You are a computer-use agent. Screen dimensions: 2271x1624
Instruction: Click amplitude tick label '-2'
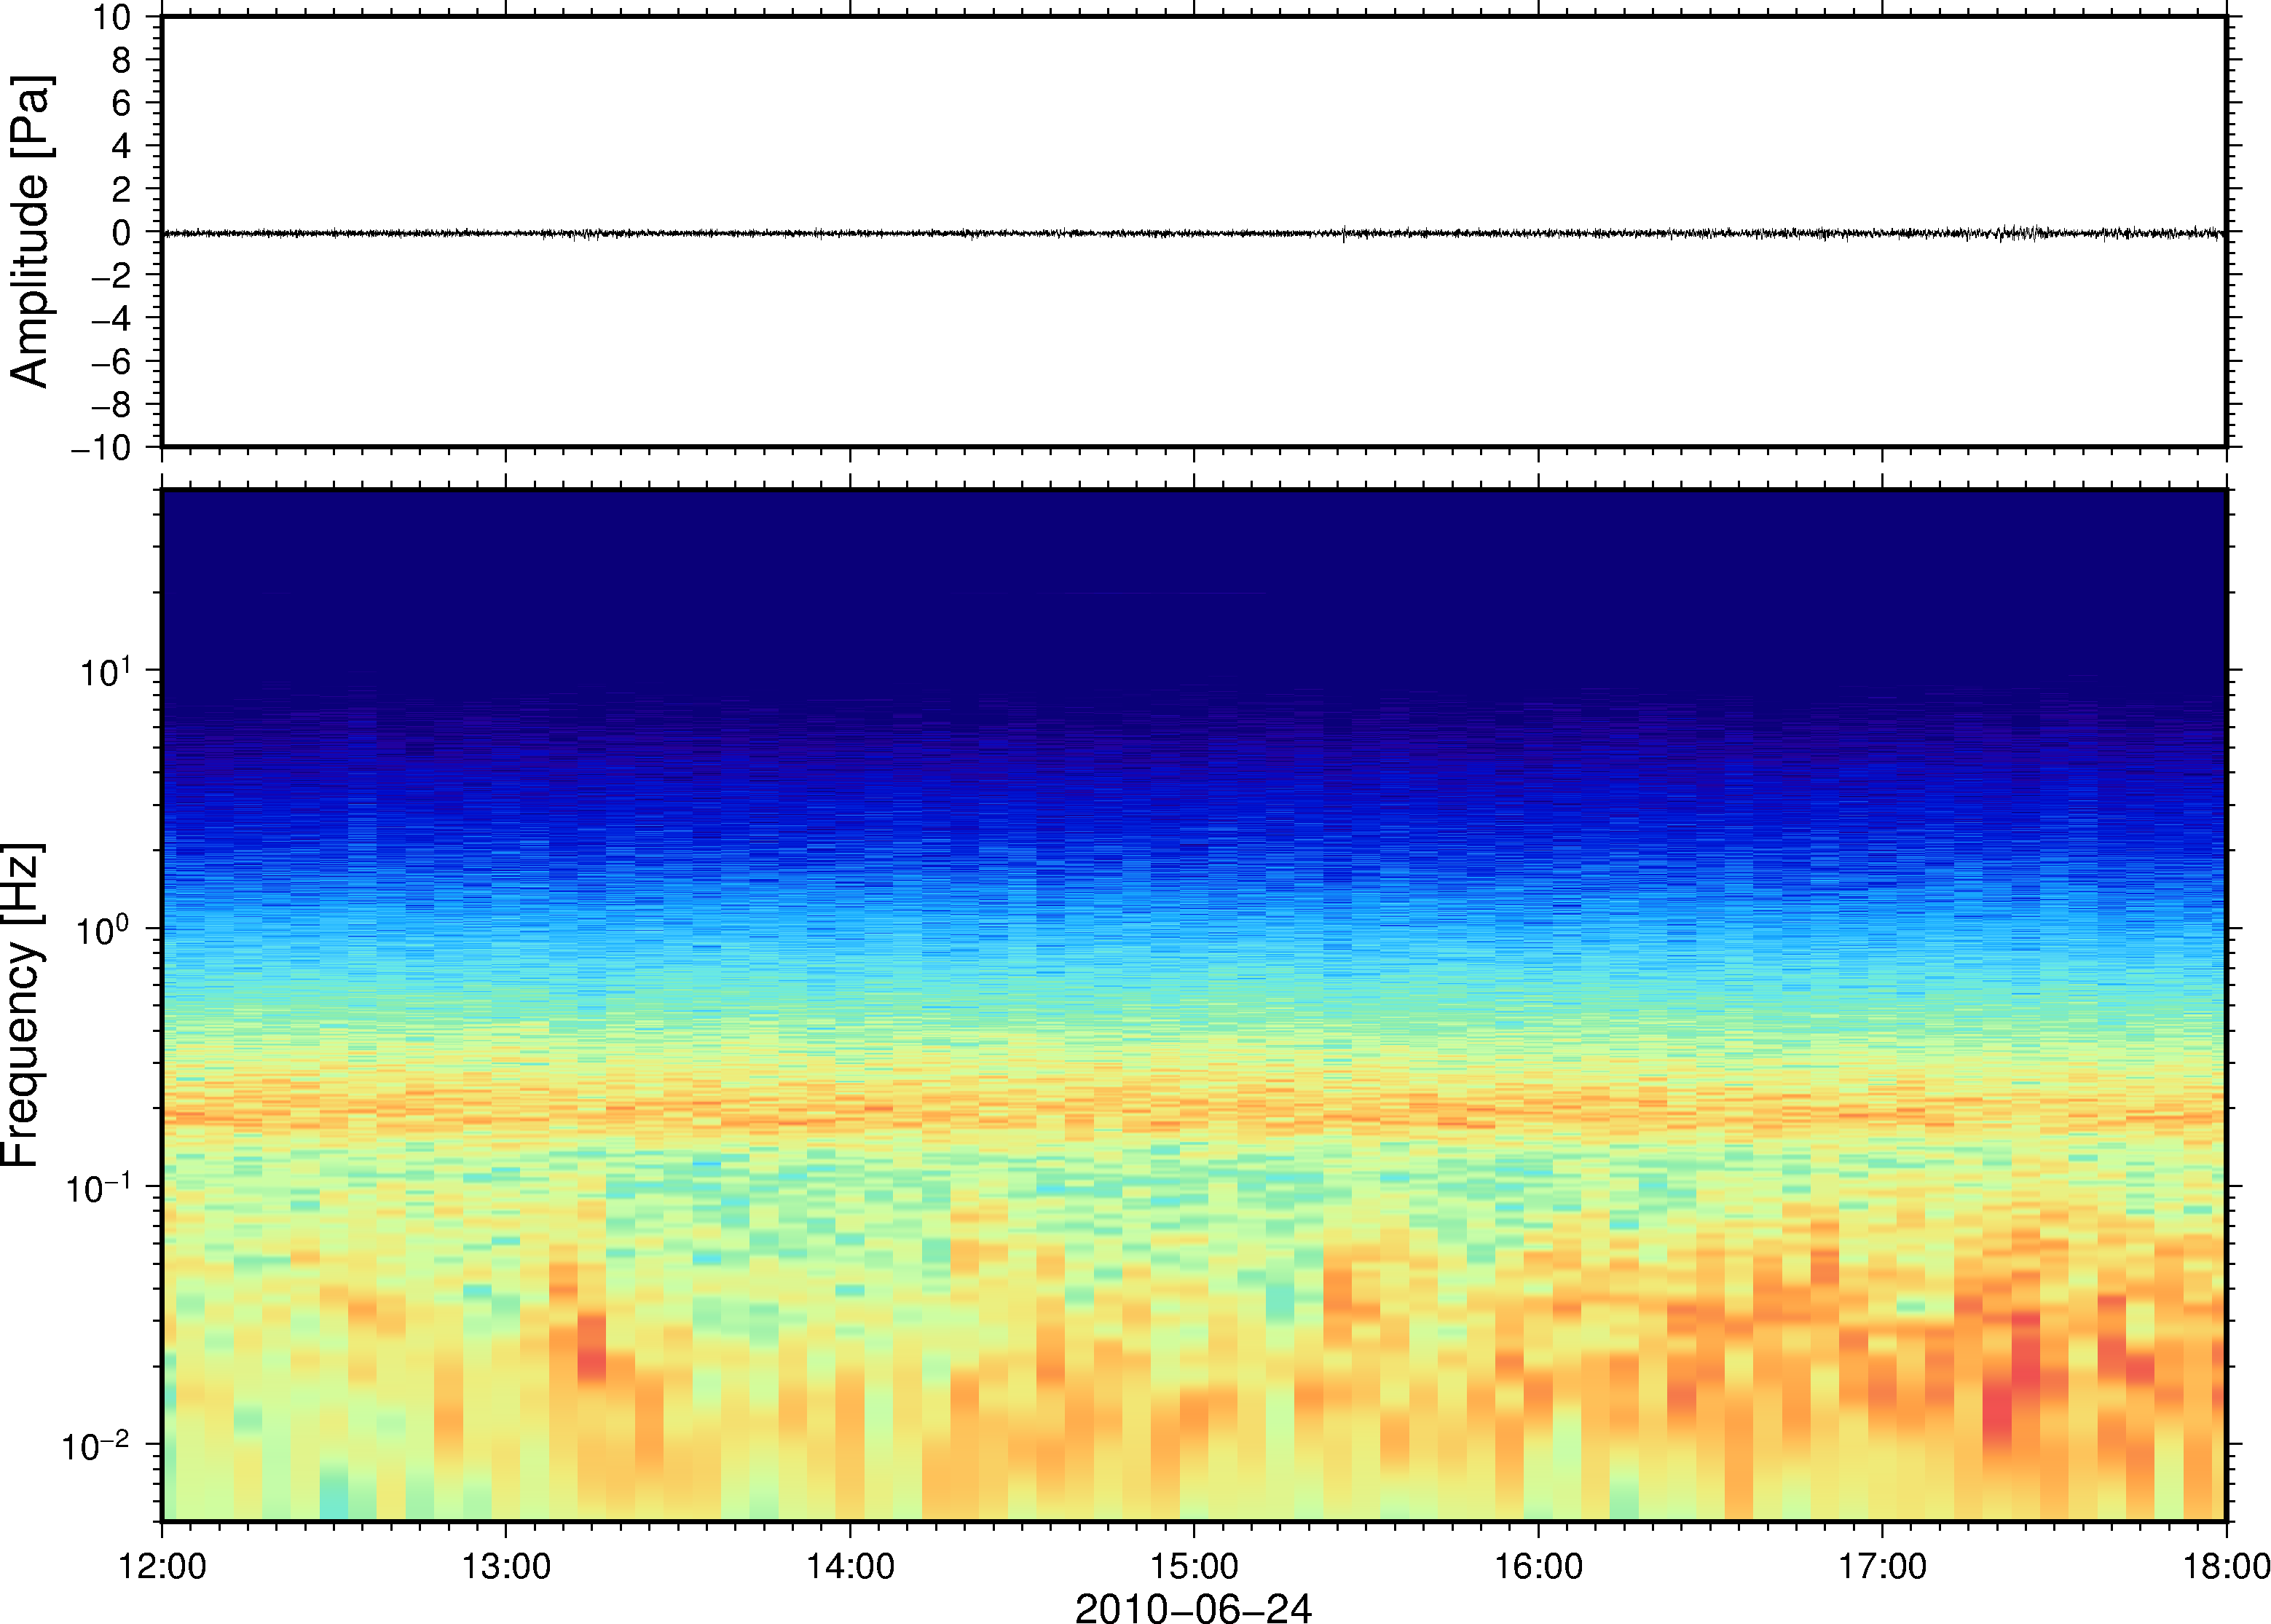pos(111,275)
